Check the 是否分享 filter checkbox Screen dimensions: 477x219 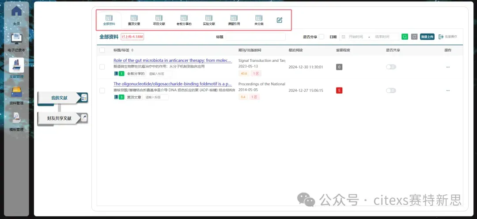(321, 37)
